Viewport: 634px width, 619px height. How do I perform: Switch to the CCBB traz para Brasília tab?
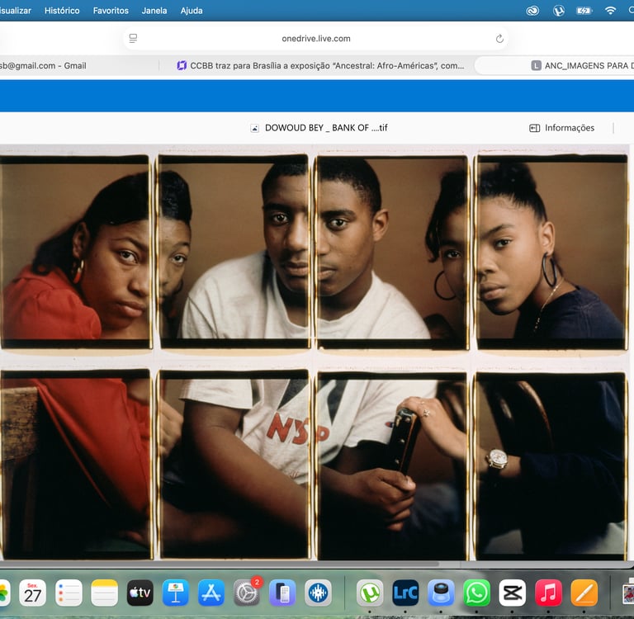pyautogui.click(x=320, y=65)
